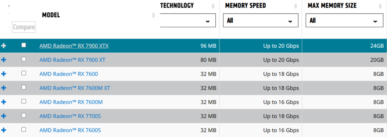Viewport: 387px width, 137px height.
Task: Click plus icon beside RX 7600S
Action: click(4, 130)
